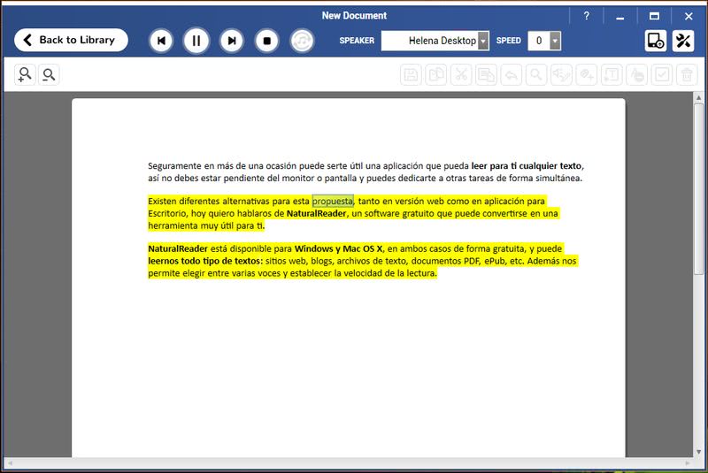The image size is (708, 473).
Task: Close the New Document window
Action: [689, 16]
